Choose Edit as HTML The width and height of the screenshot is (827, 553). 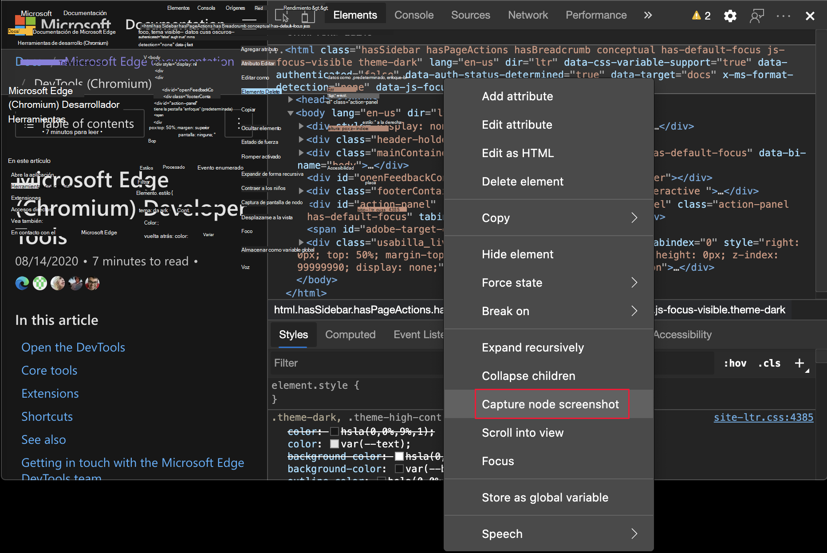click(549, 153)
